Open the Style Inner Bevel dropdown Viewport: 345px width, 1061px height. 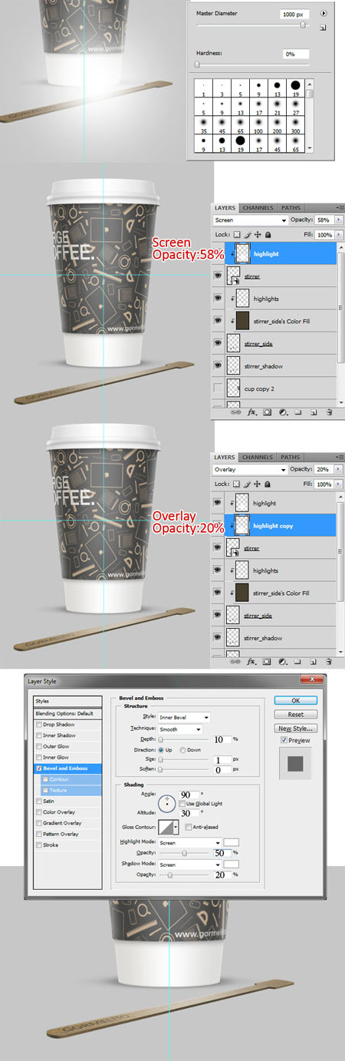[x=186, y=716]
